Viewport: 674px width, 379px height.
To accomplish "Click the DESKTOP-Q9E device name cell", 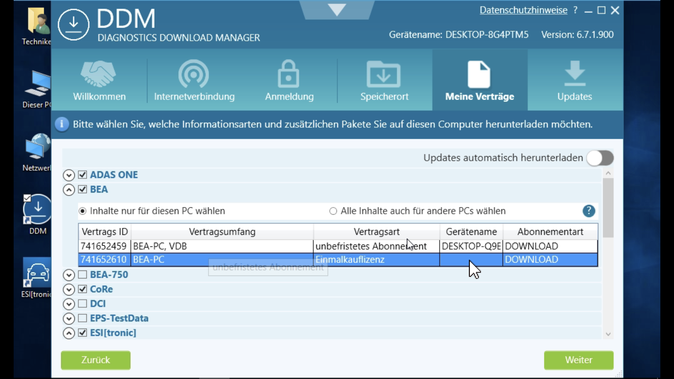I will click(x=471, y=246).
